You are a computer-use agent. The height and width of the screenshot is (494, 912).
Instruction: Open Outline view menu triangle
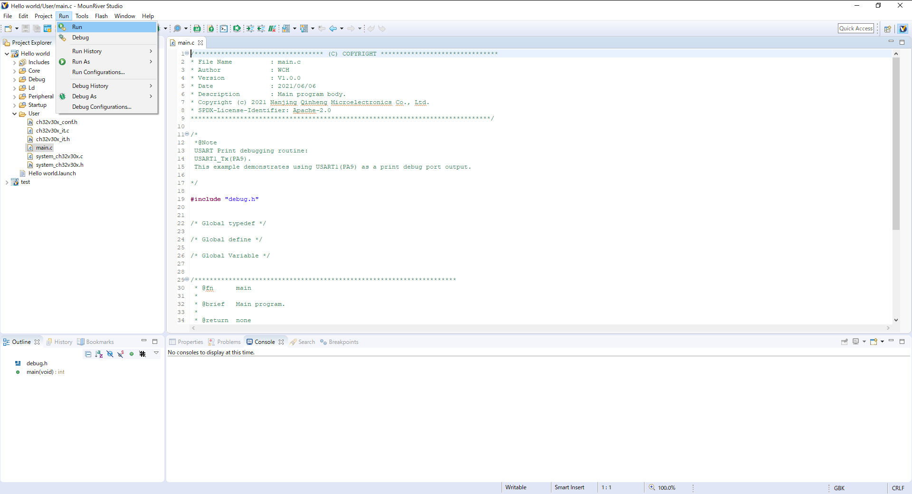(156, 353)
